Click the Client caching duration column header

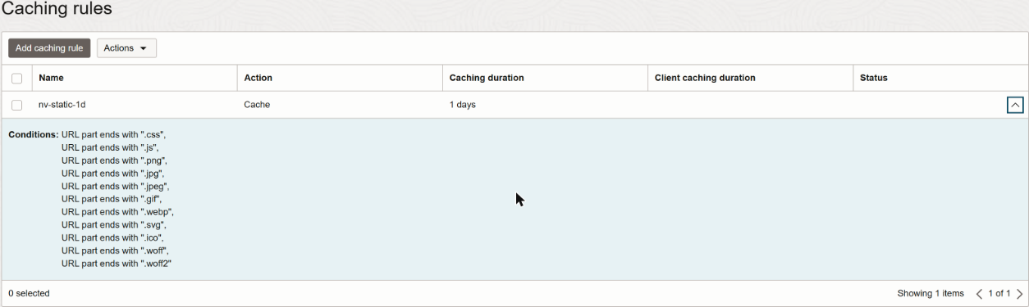point(705,78)
